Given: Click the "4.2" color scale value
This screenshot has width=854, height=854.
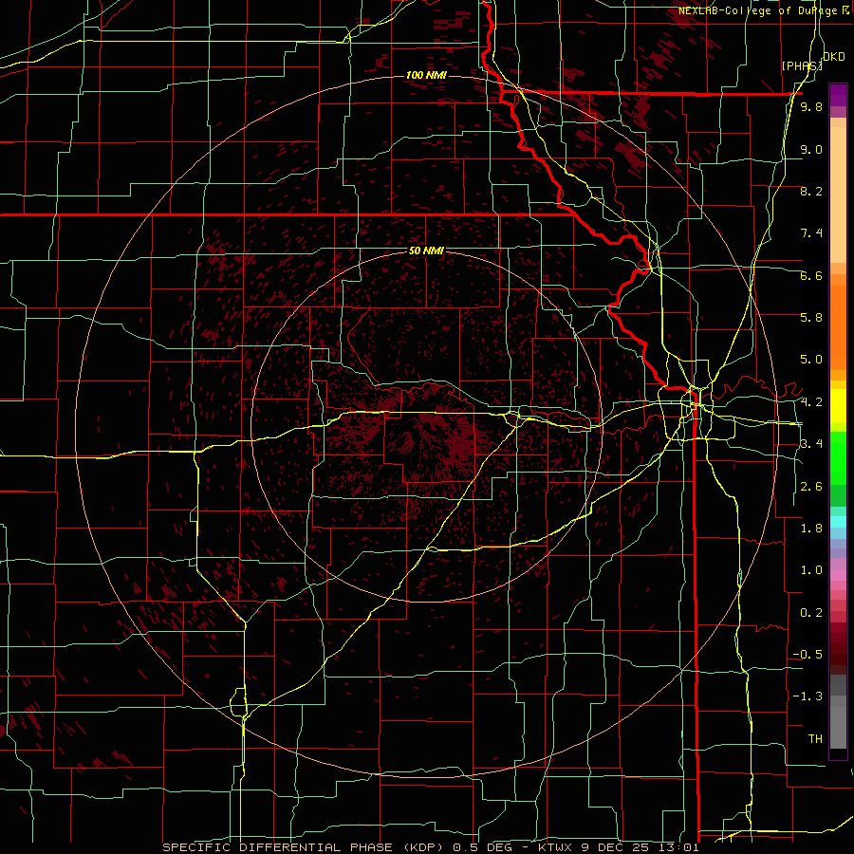Looking at the screenshot, I should pos(811,402).
